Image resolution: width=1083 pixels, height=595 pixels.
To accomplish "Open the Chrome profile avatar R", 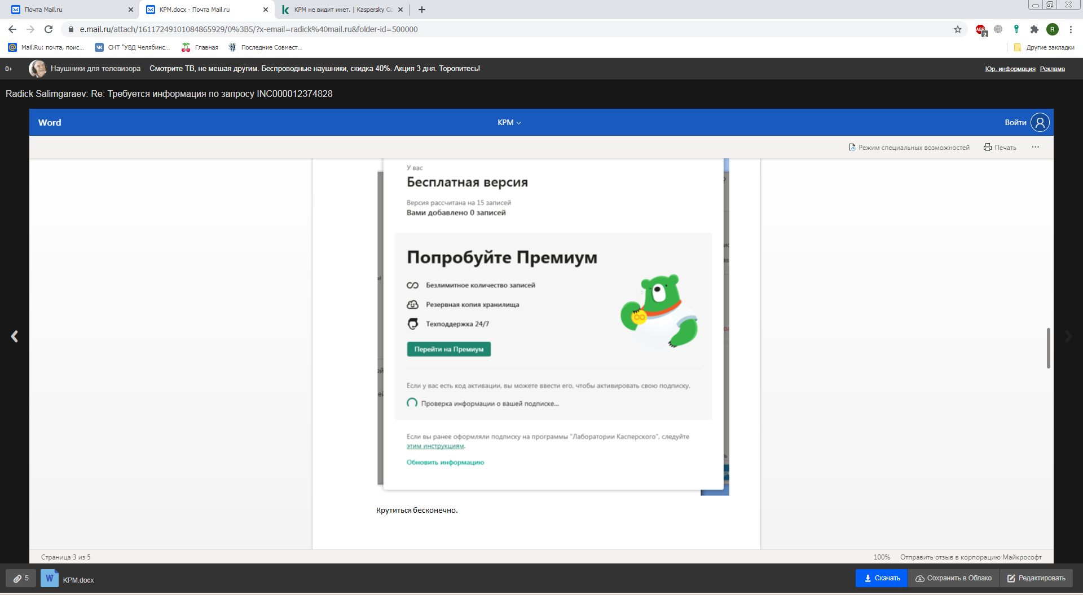I will 1053,29.
